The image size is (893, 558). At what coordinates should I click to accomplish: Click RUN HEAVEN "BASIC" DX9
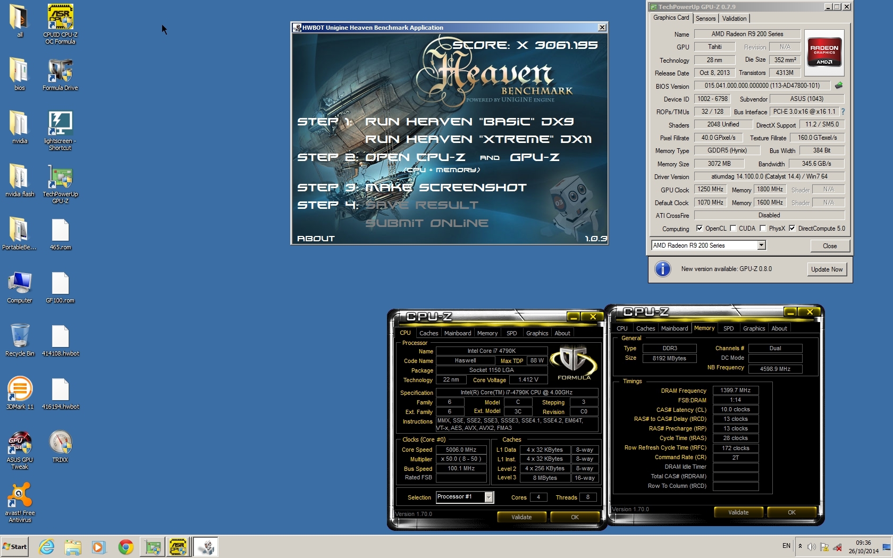(x=469, y=122)
